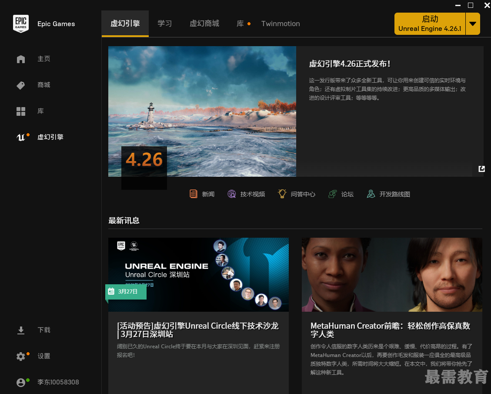
Task: Open the 开发路线图 link text
Action: pyautogui.click(x=395, y=194)
